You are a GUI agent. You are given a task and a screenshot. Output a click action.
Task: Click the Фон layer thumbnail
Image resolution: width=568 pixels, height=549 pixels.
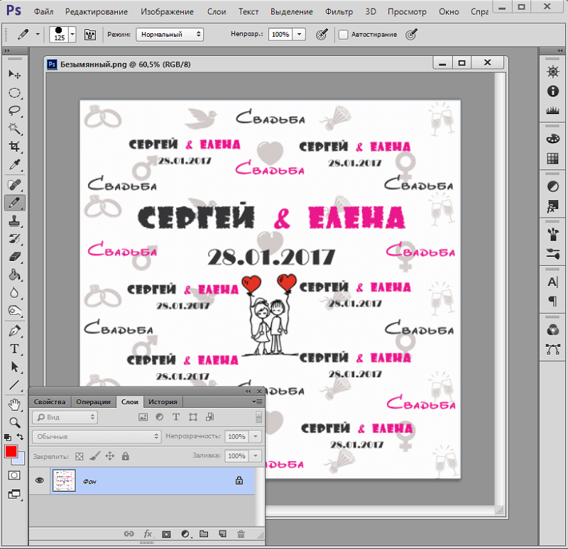[64, 481]
